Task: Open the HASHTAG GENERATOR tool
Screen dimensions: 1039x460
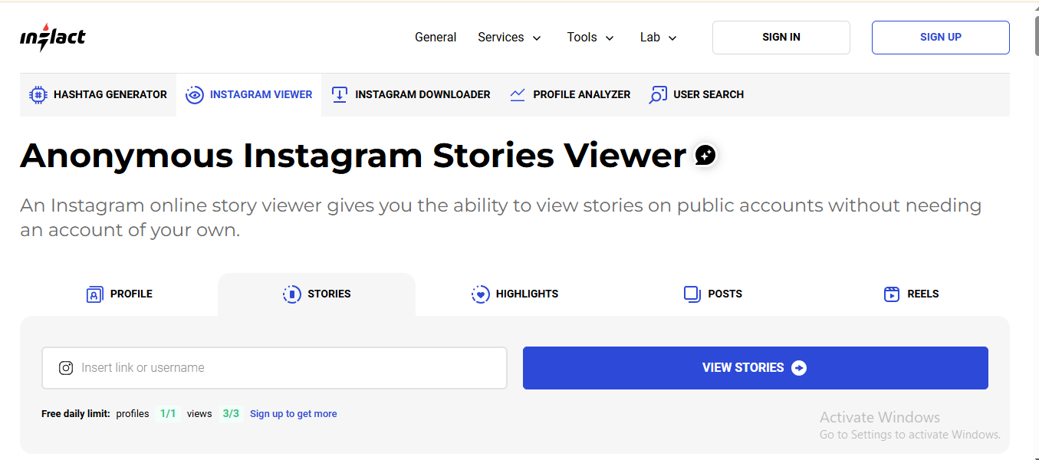Action: click(98, 95)
